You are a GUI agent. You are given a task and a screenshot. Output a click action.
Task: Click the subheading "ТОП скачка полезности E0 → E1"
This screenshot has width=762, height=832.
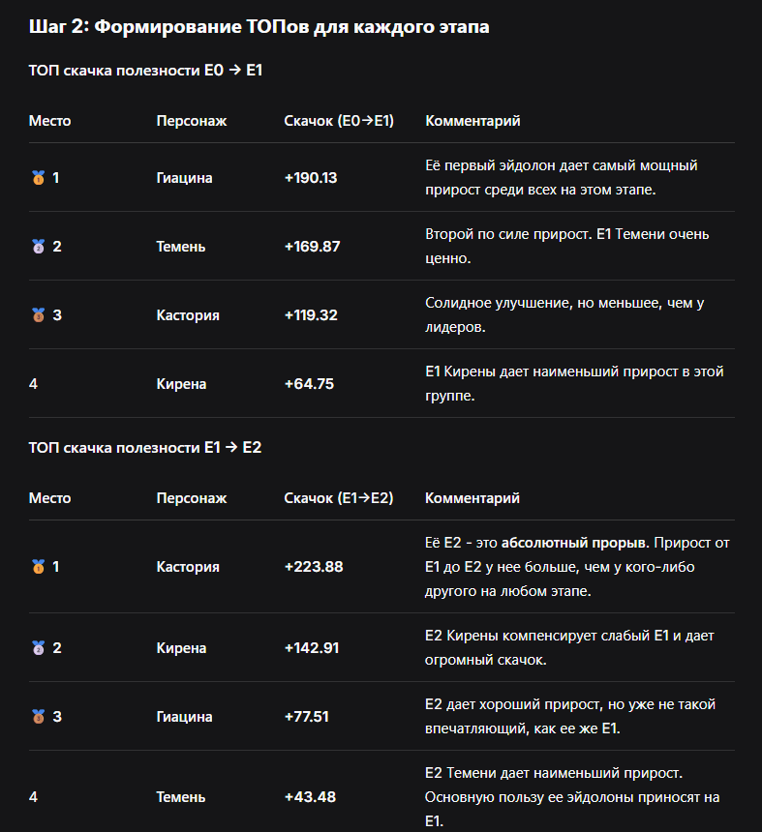click(x=146, y=71)
